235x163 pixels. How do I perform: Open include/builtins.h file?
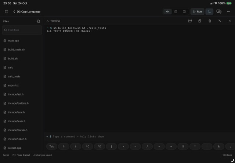point(22,103)
